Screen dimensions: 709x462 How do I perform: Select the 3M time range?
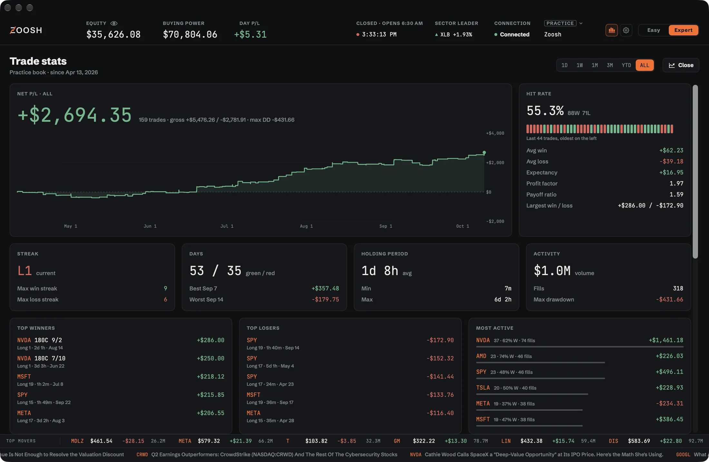click(x=610, y=65)
